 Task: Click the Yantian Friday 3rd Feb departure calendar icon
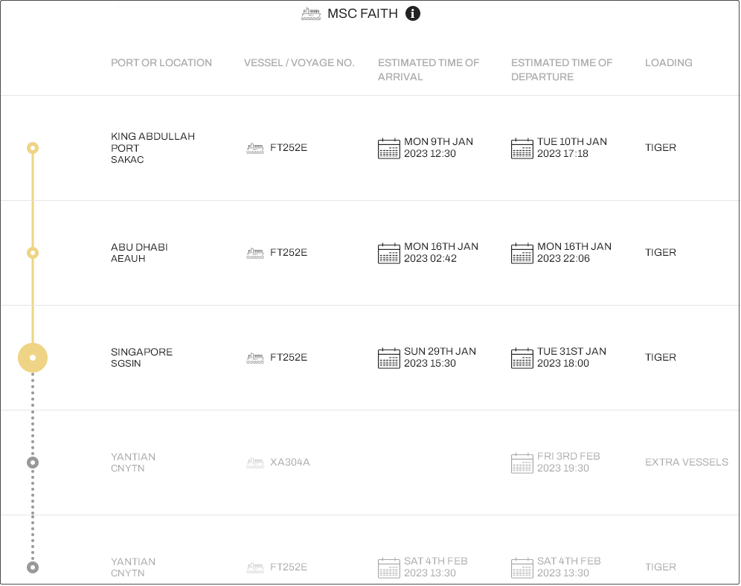pyautogui.click(x=522, y=463)
